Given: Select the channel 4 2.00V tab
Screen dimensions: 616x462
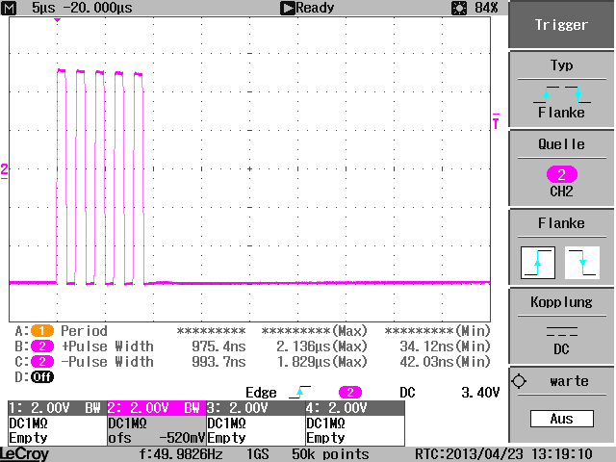Looking at the screenshot, I should tap(355, 408).
